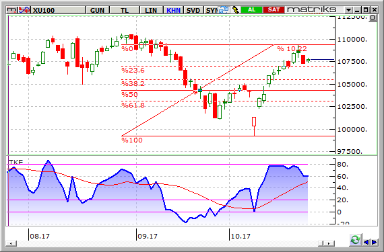Toggle the KHN option

click(x=173, y=10)
